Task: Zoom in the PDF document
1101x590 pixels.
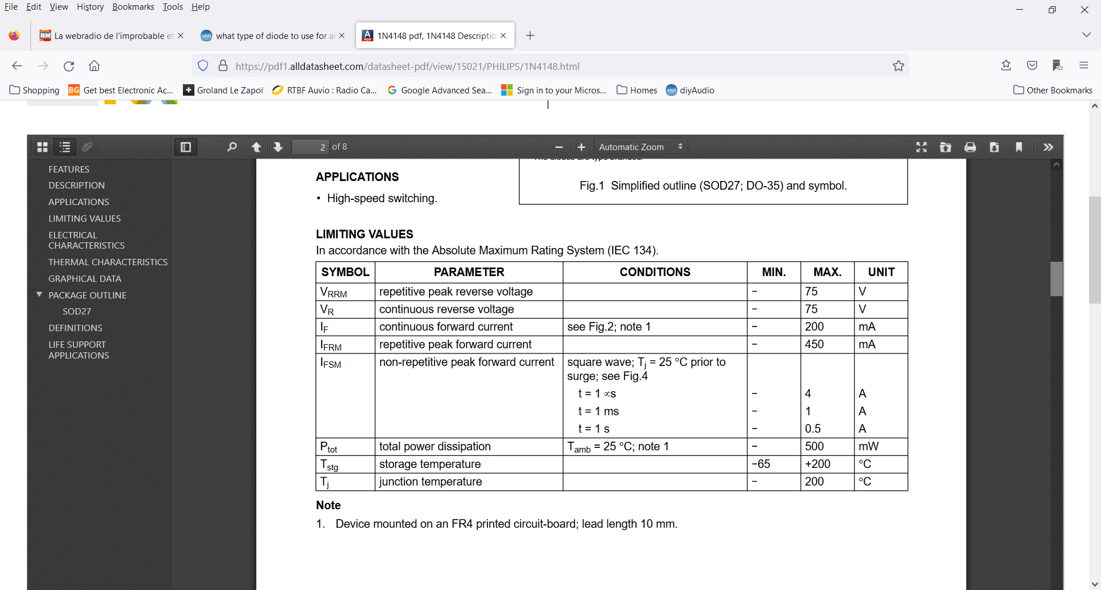Action: (581, 147)
